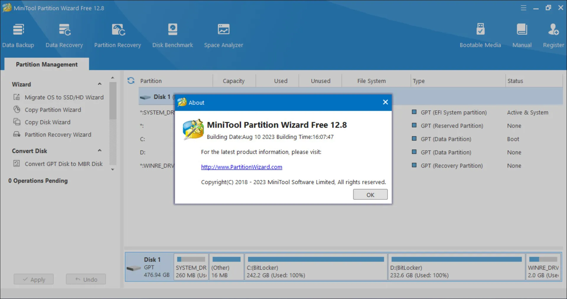Open the PartitionWizard.com link
Image resolution: width=567 pixels, height=299 pixels.
(242, 167)
